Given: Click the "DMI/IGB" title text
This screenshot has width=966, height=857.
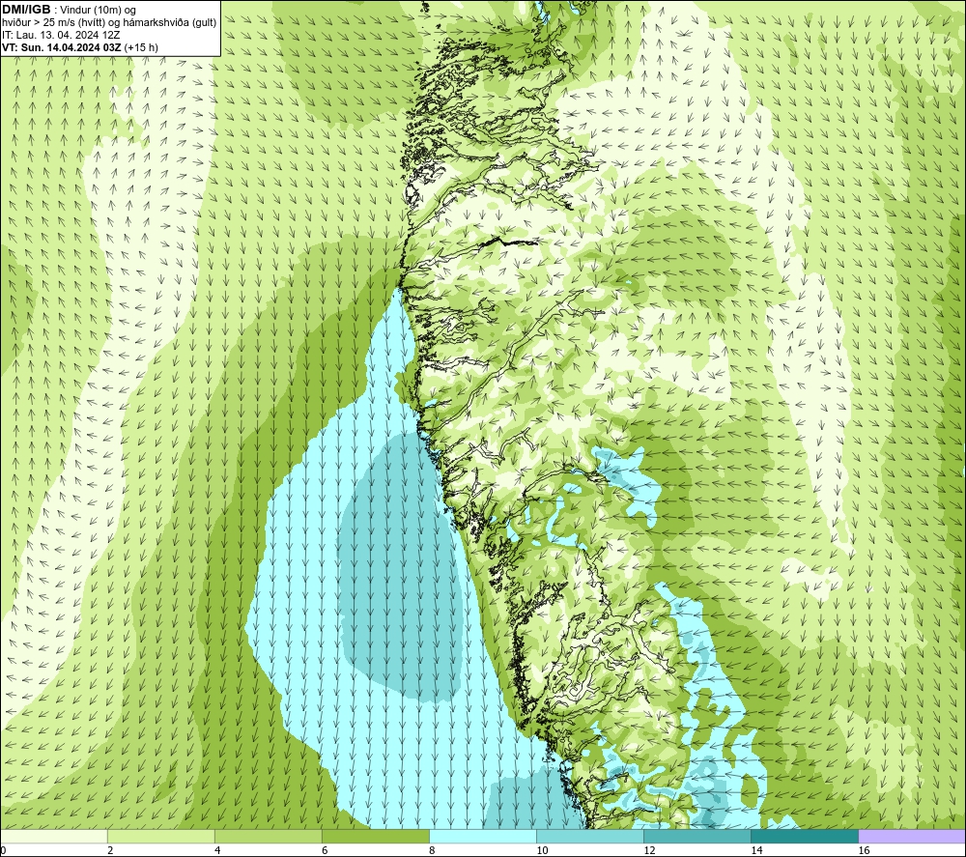Looking at the screenshot, I should (x=26, y=10).
